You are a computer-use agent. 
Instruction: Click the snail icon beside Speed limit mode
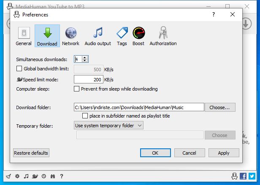[19, 79]
